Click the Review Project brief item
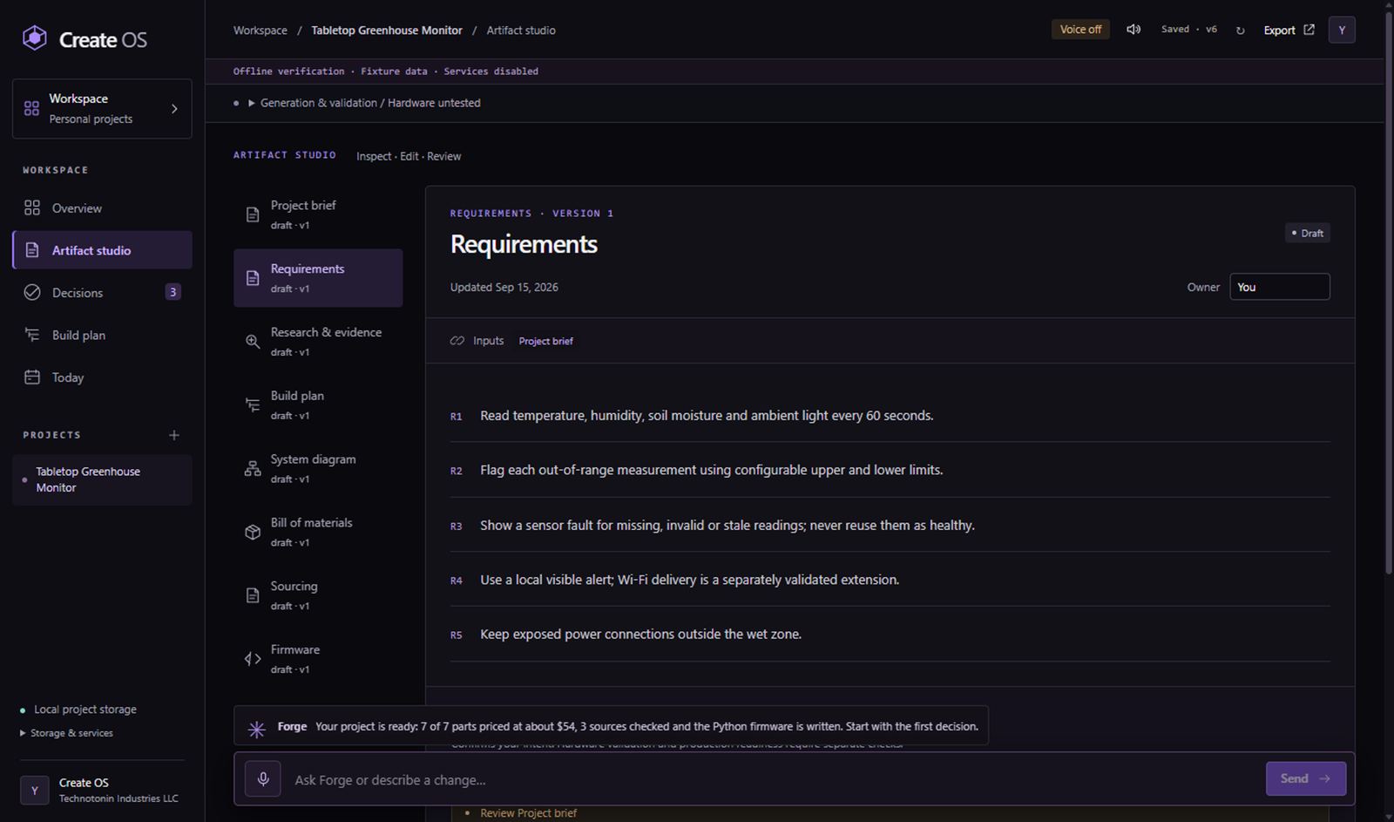This screenshot has height=822, width=1394. point(528,812)
